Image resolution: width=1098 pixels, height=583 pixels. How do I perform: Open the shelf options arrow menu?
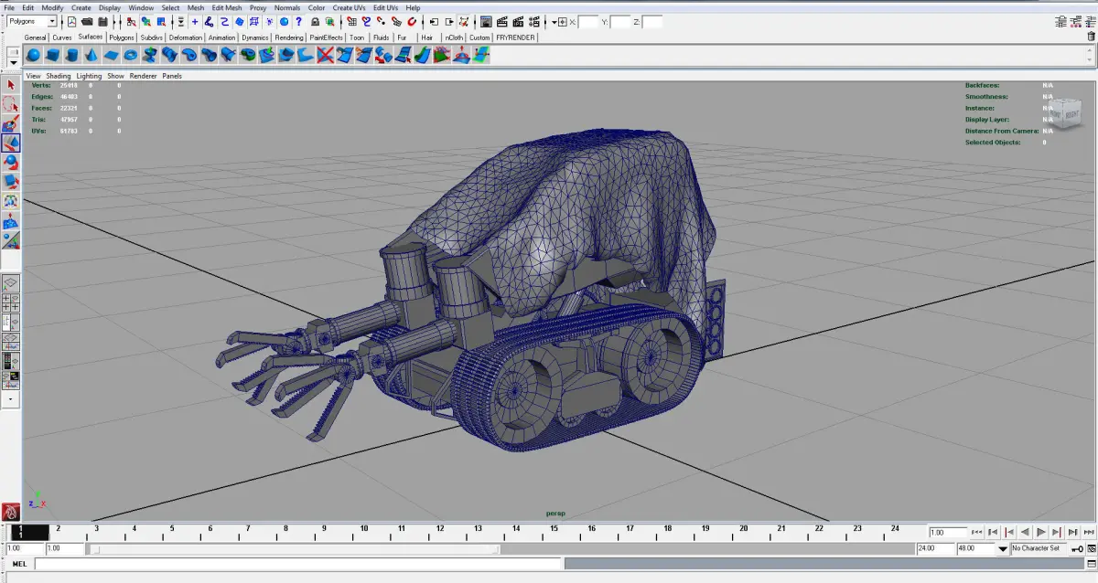(13, 61)
